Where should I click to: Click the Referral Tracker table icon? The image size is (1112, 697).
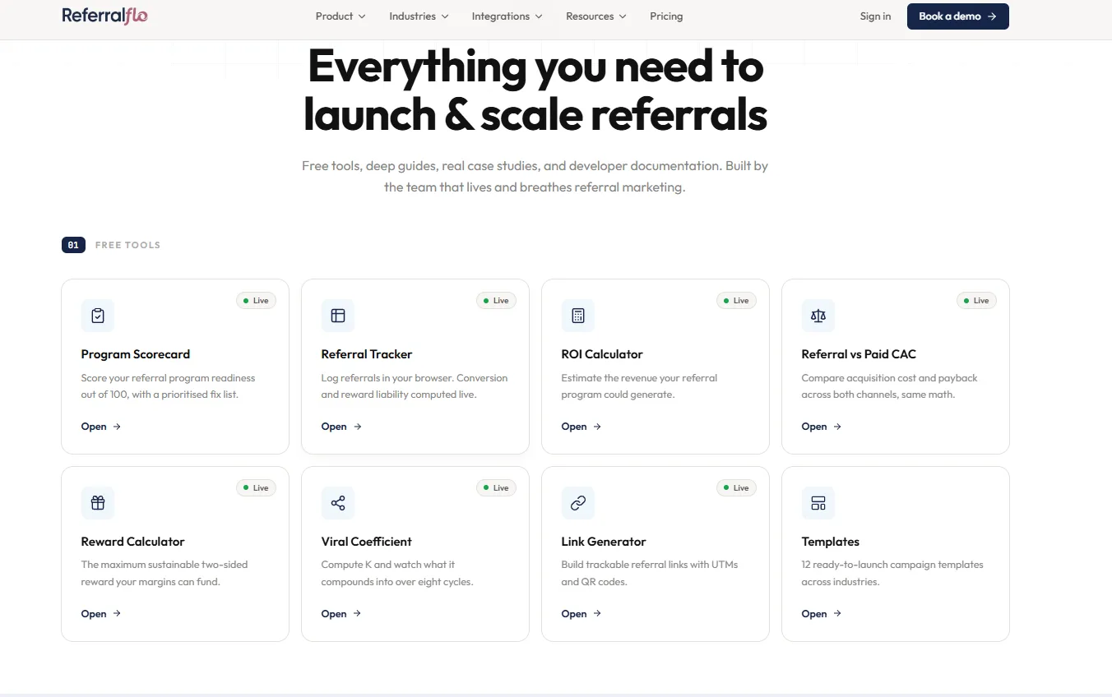pos(338,316)
